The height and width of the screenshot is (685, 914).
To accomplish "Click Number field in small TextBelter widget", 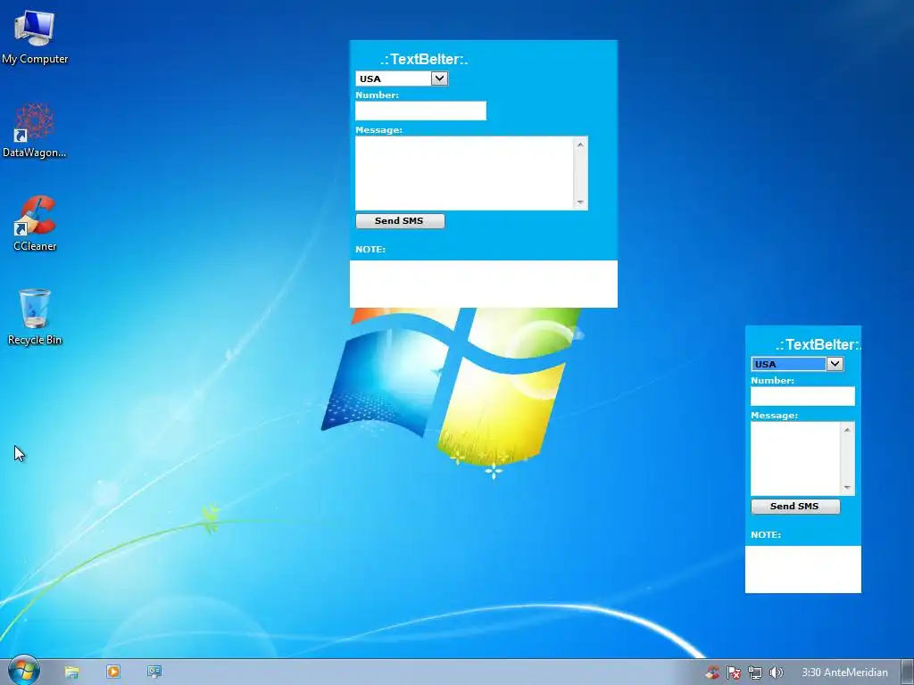I will (802, 396).
